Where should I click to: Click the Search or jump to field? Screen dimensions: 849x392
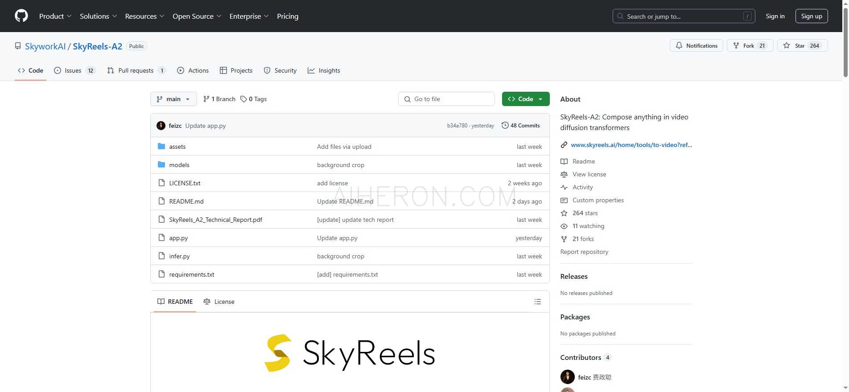point(684,16)
